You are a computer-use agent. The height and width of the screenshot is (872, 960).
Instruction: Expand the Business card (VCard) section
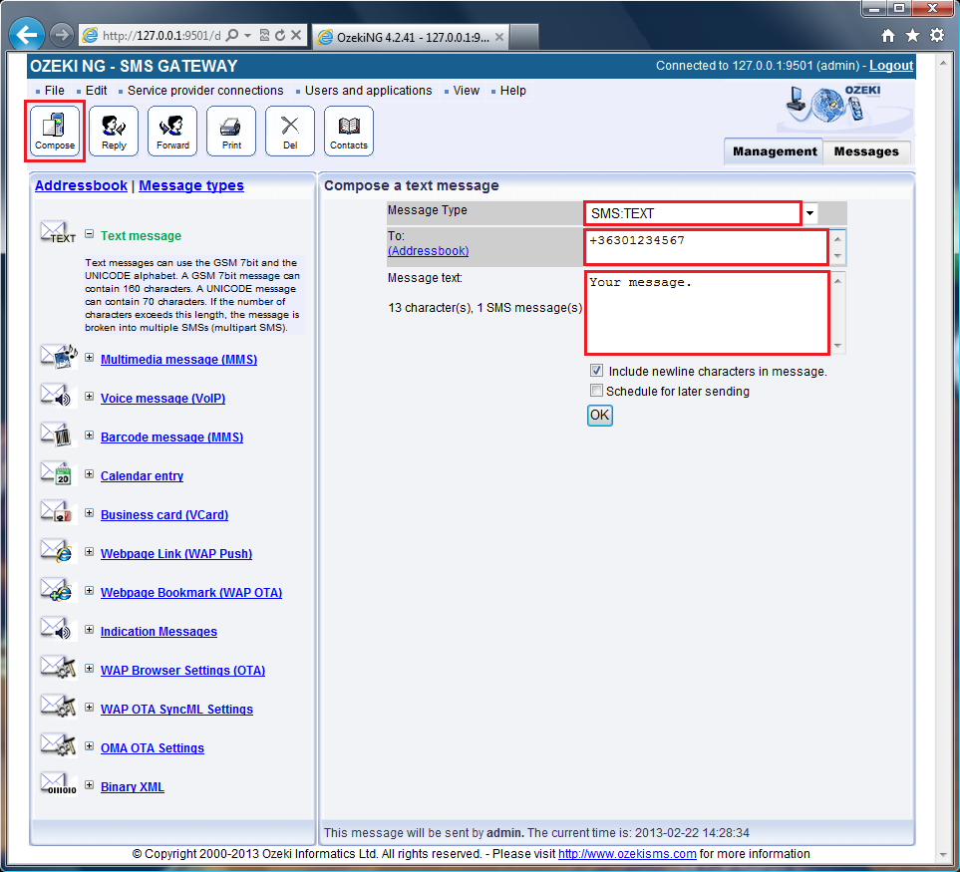point(90,513)
